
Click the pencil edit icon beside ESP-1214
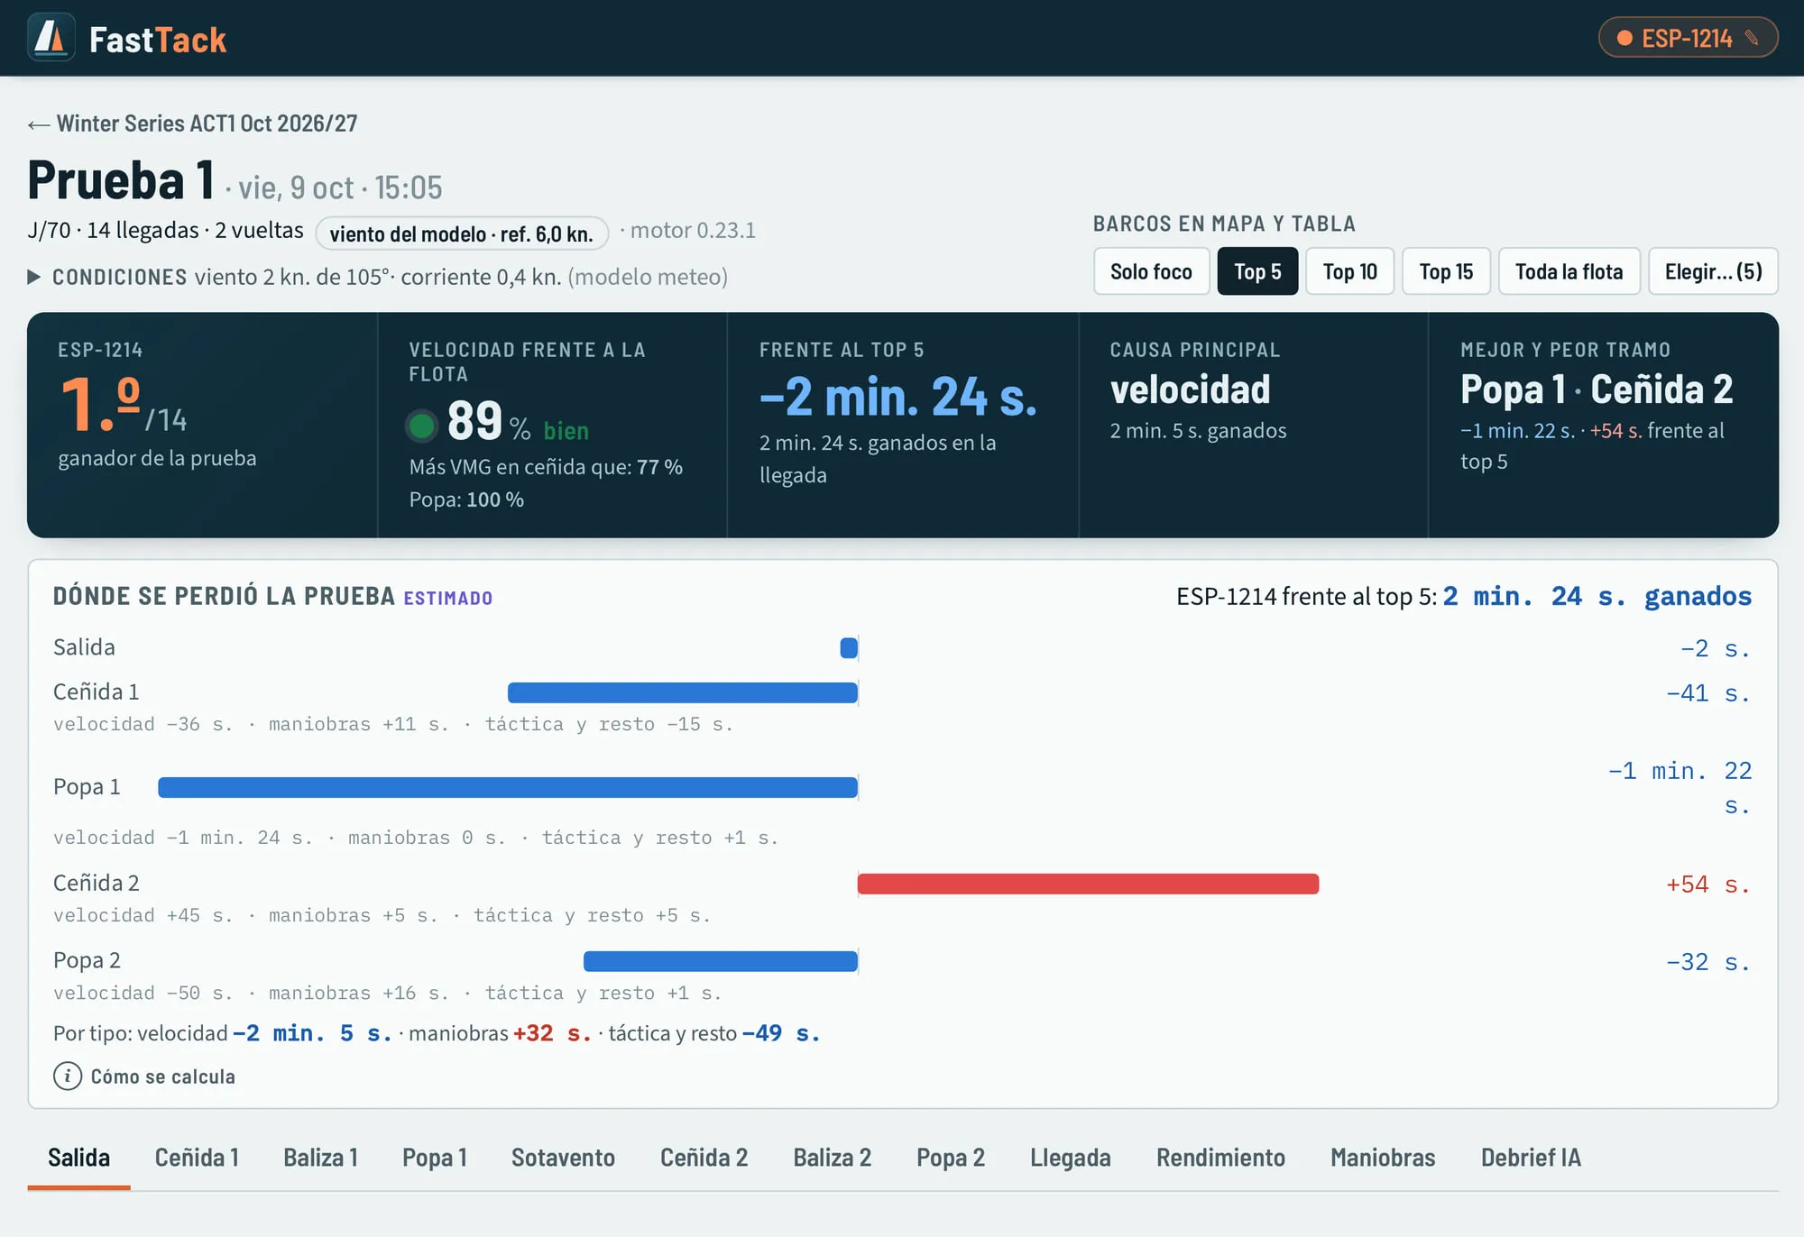1752,38
